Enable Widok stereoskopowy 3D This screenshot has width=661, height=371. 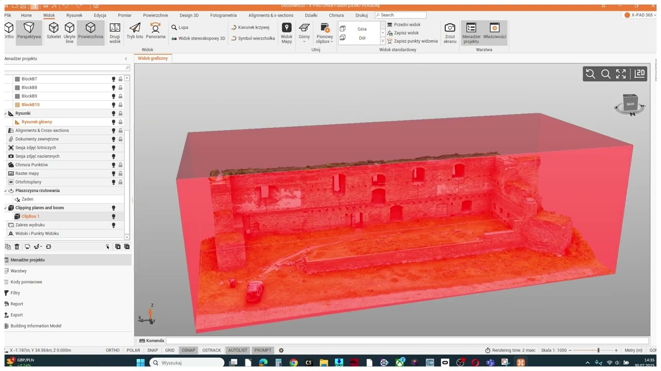198,38
